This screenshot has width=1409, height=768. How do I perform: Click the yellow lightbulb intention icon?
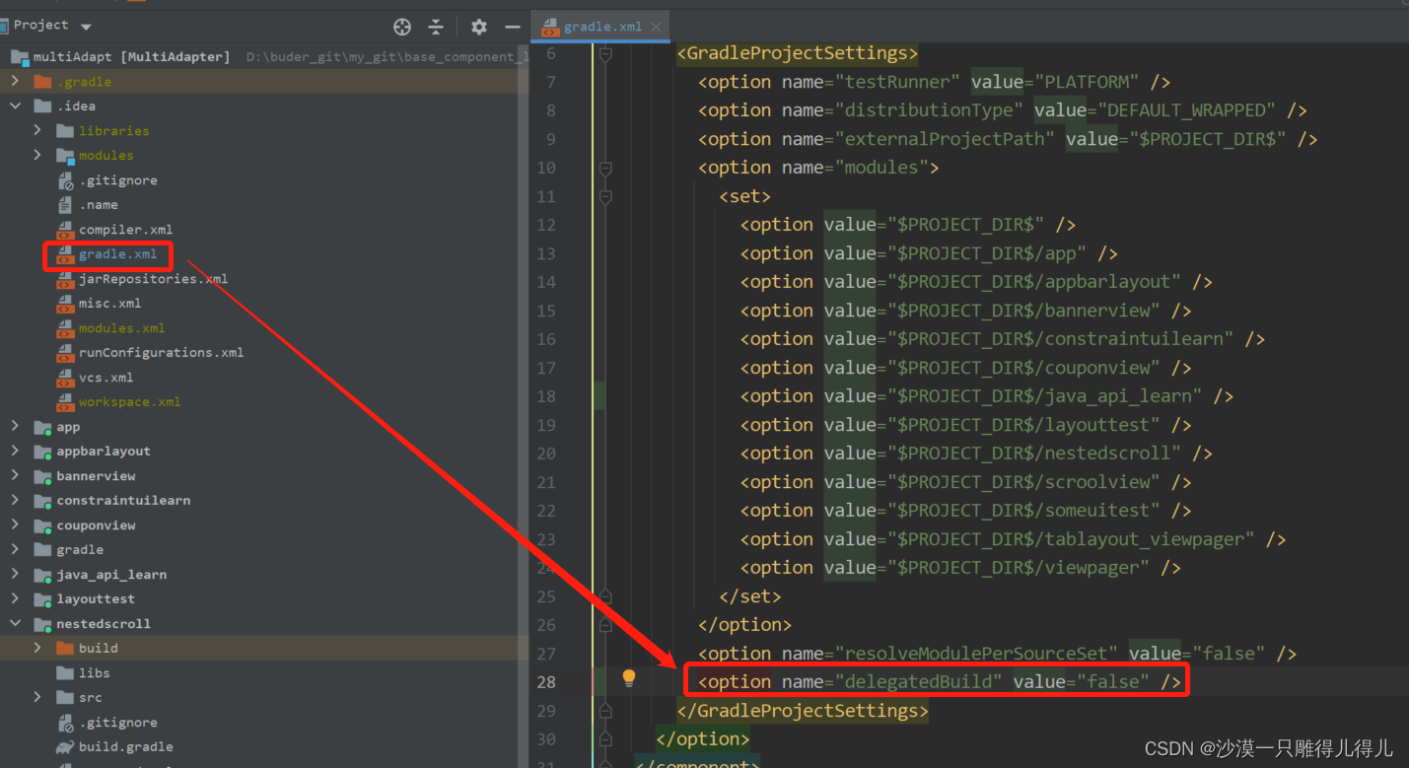point(629,678)
